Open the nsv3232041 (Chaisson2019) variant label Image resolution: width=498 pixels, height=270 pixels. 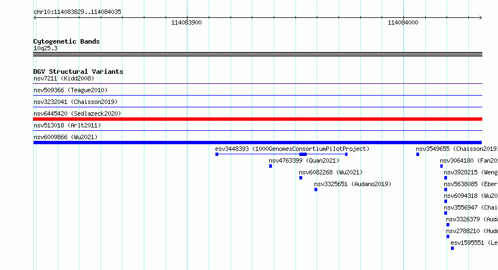[x=76, y=102]
